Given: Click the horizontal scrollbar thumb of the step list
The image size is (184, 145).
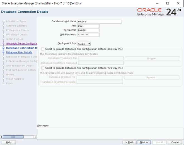Looking at the screenshot, I should (13, 137).
